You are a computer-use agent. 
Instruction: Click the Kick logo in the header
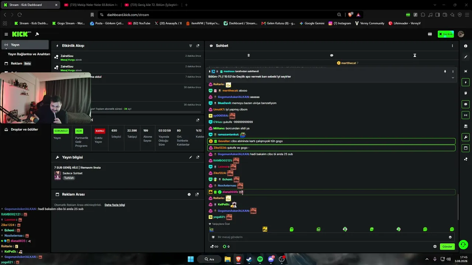click(22, 34)
